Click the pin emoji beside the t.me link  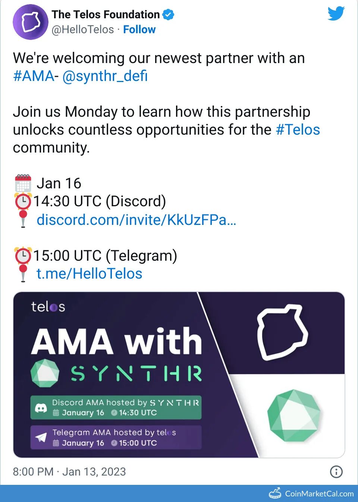click(23, 273)
